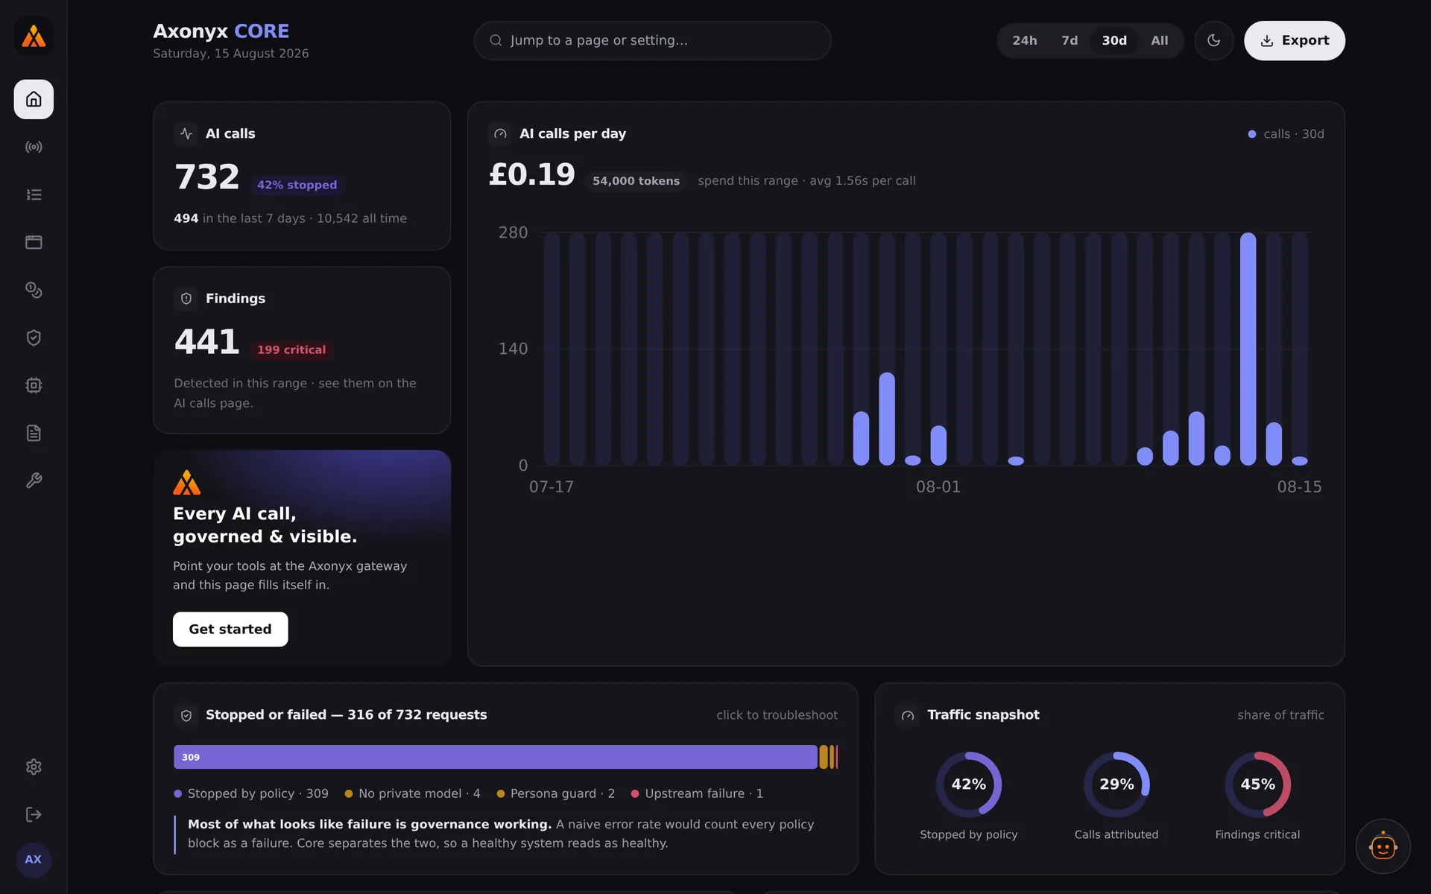Screen dimensions: 1431x894
Task: Open the AX user avatar
Action: [x=34, y=860]
